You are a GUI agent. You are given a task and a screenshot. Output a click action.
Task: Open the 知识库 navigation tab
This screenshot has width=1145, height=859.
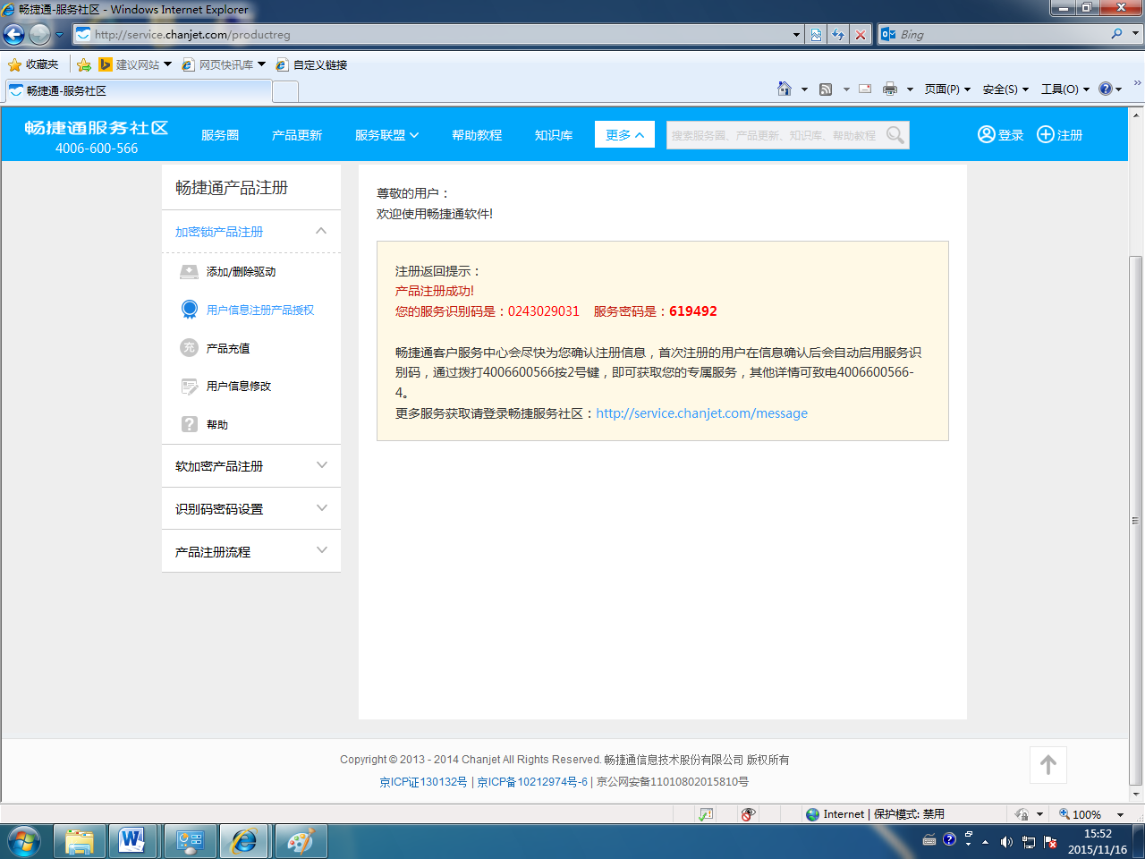[x=554, y=135]
